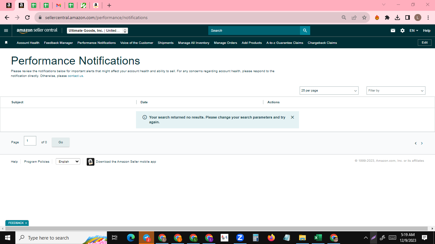This screenshot has width=435, height=244.
Task: Open Excel from the taskbar
Action: [318, 238]
